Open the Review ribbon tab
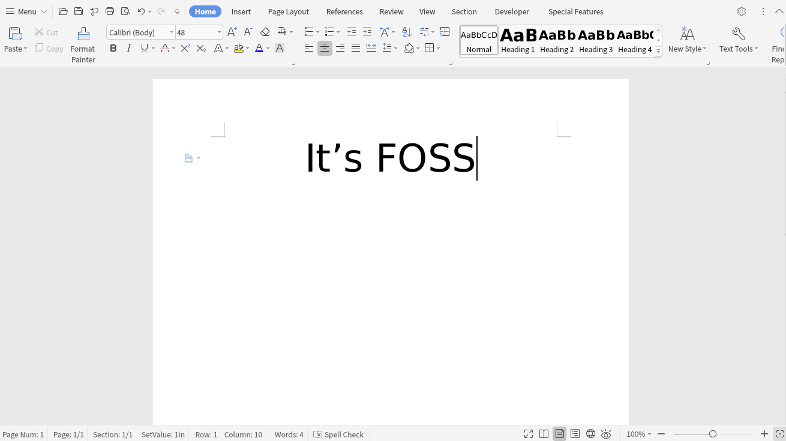This screenshot has height=441, width=786. pos(391,11)
